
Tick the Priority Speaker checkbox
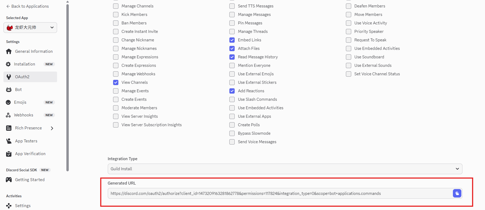(349, 32)
